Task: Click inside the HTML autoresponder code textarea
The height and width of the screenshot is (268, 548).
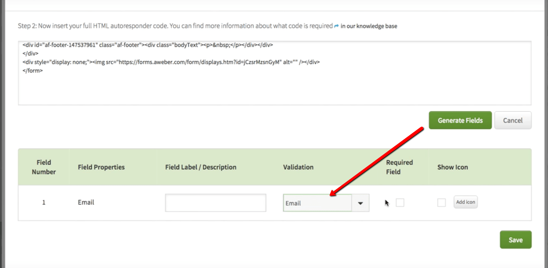Action: [274, 73]
